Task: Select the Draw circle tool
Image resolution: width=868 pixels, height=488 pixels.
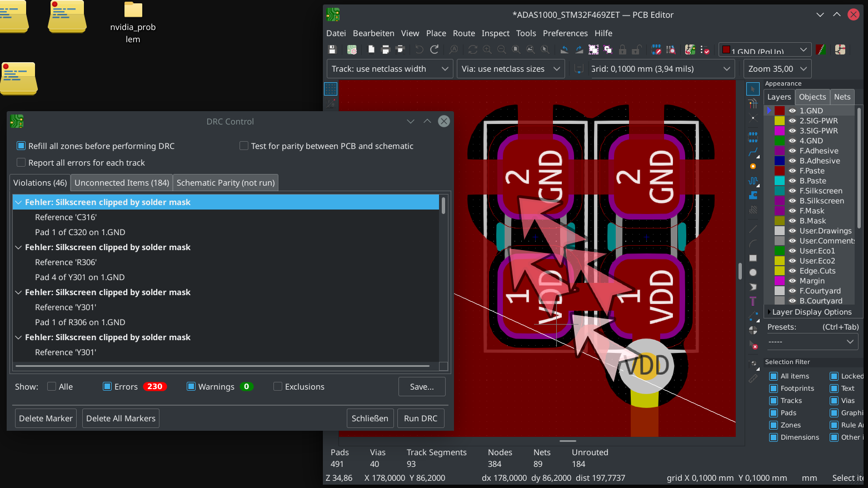Action: pyautogui.click(x=753, y=272)
